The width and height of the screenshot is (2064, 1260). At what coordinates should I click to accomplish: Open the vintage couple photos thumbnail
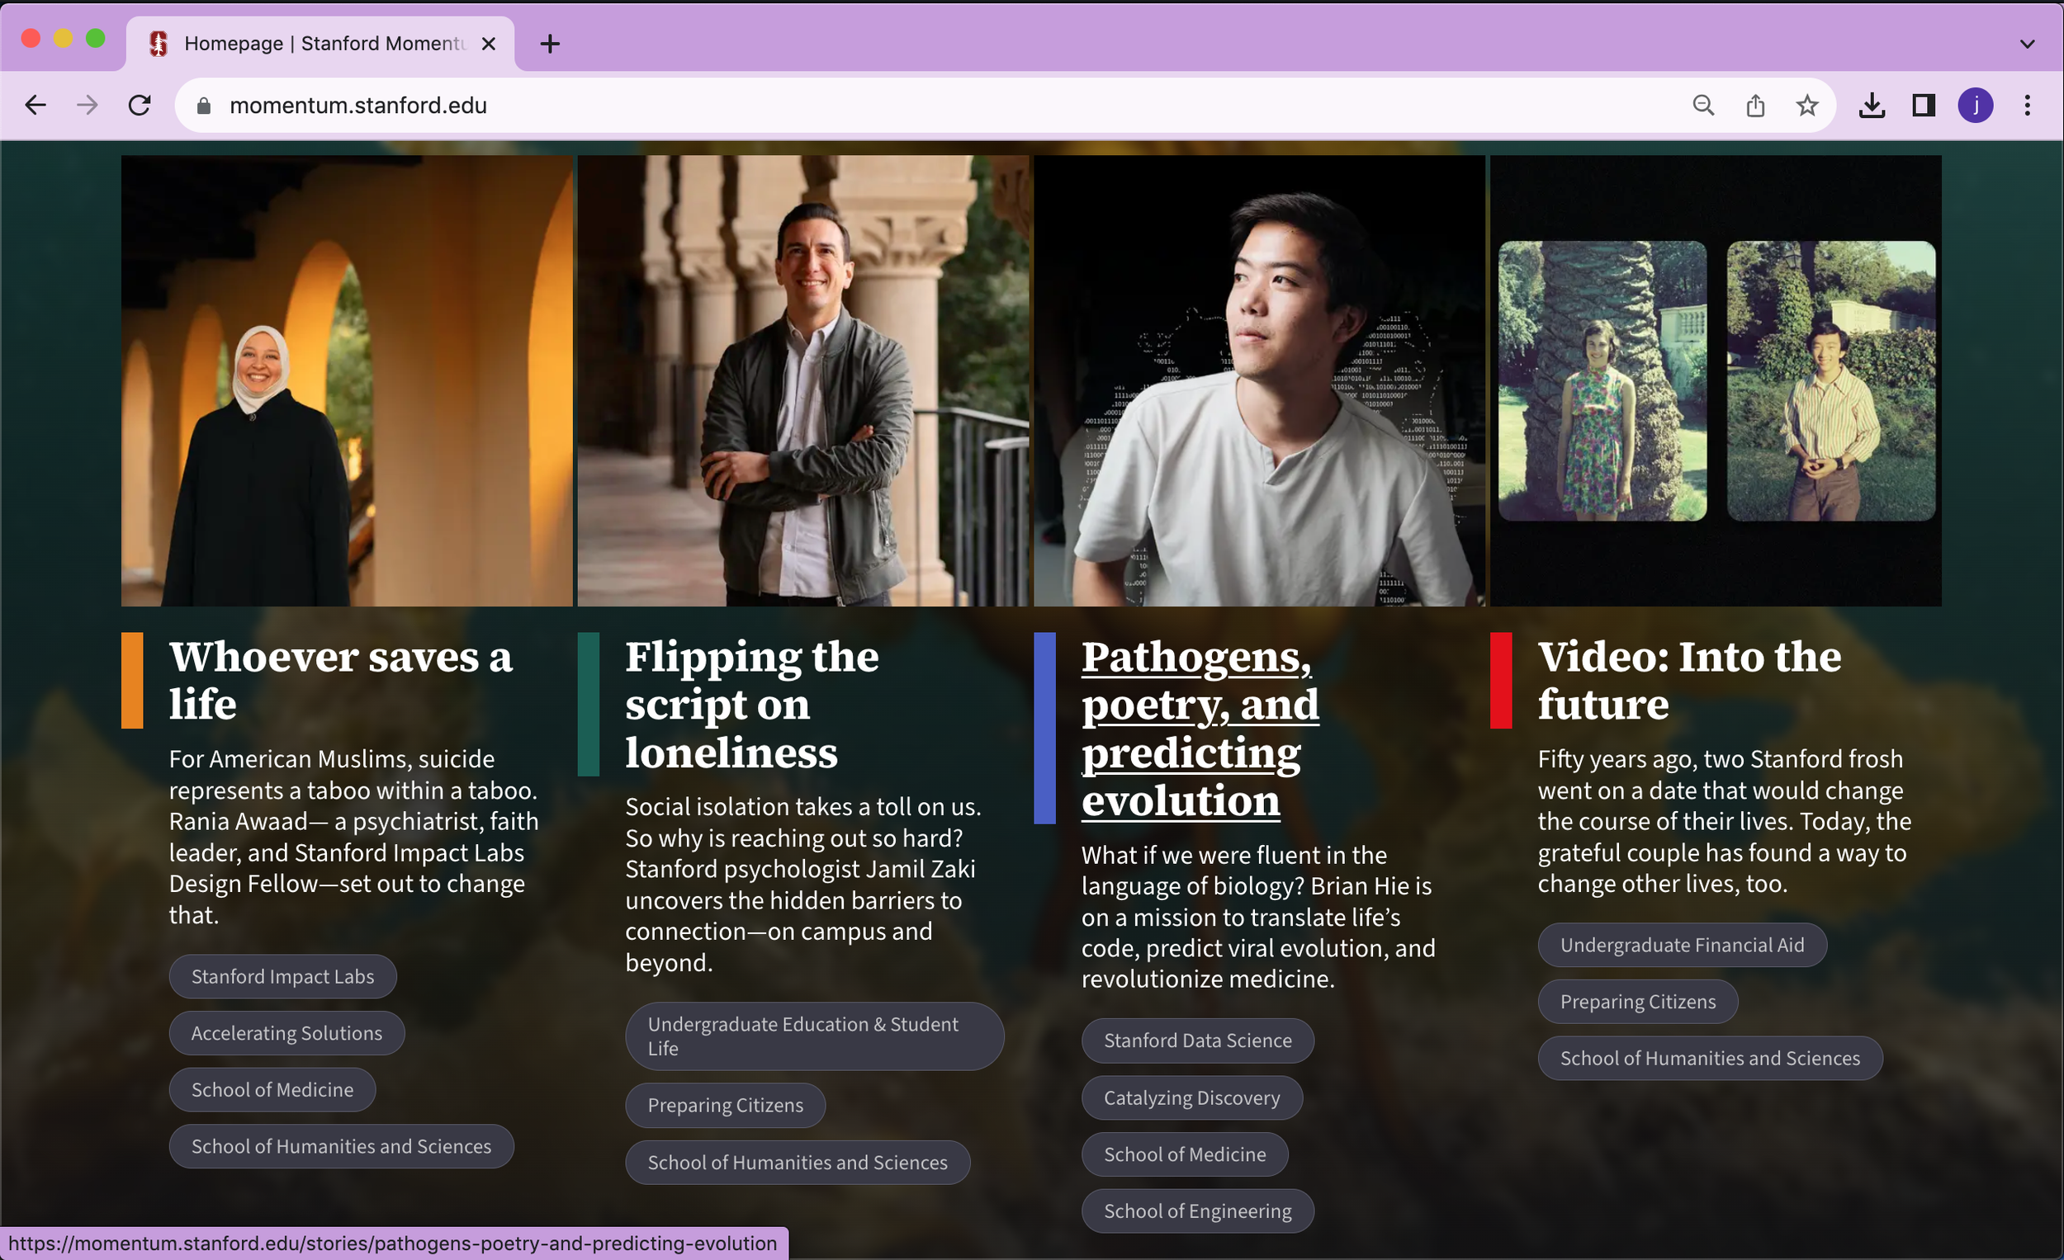(1716, 380)
